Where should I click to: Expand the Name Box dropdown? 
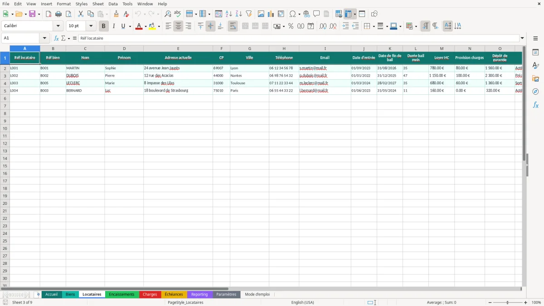click(x=44, y=38)
